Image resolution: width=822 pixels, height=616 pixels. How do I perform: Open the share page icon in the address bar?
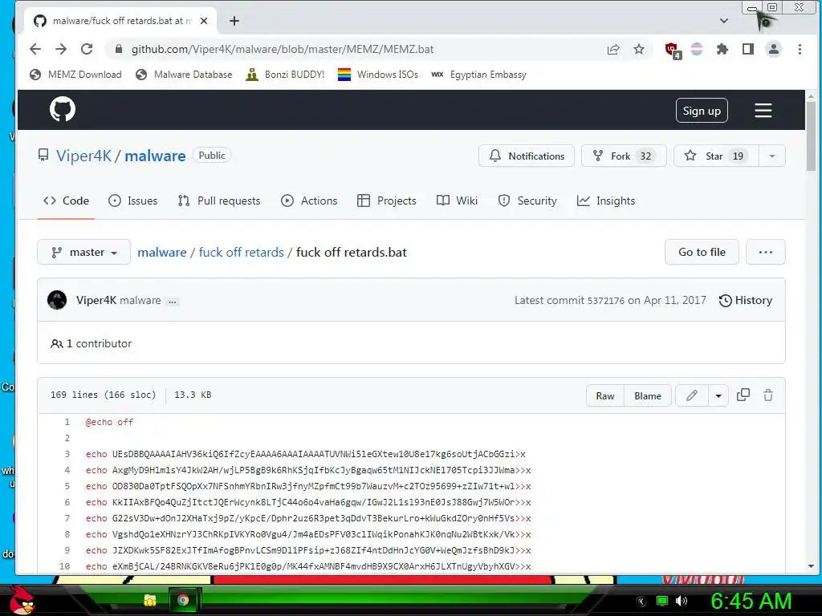coord(612,49)
